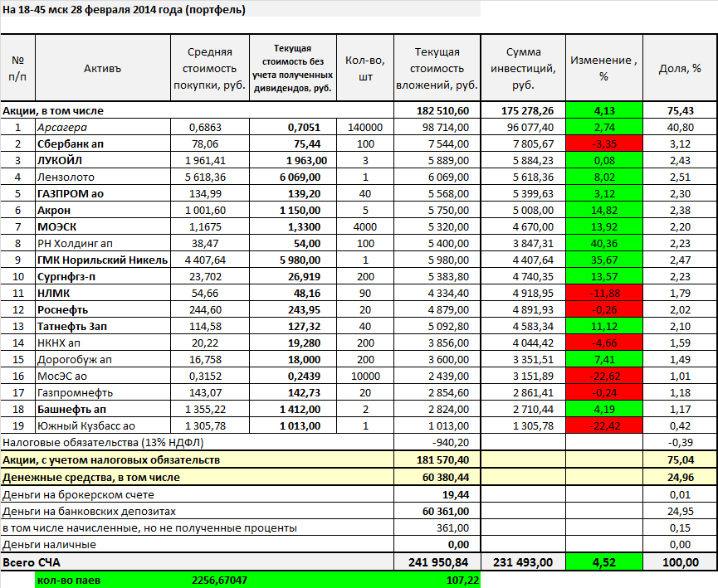
Task: Select the date title 'На 18-45 мск' cell
Action: 124,10
